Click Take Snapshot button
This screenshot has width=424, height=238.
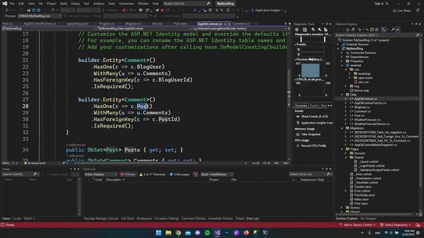pyautogui.click(x=308, y=134)
